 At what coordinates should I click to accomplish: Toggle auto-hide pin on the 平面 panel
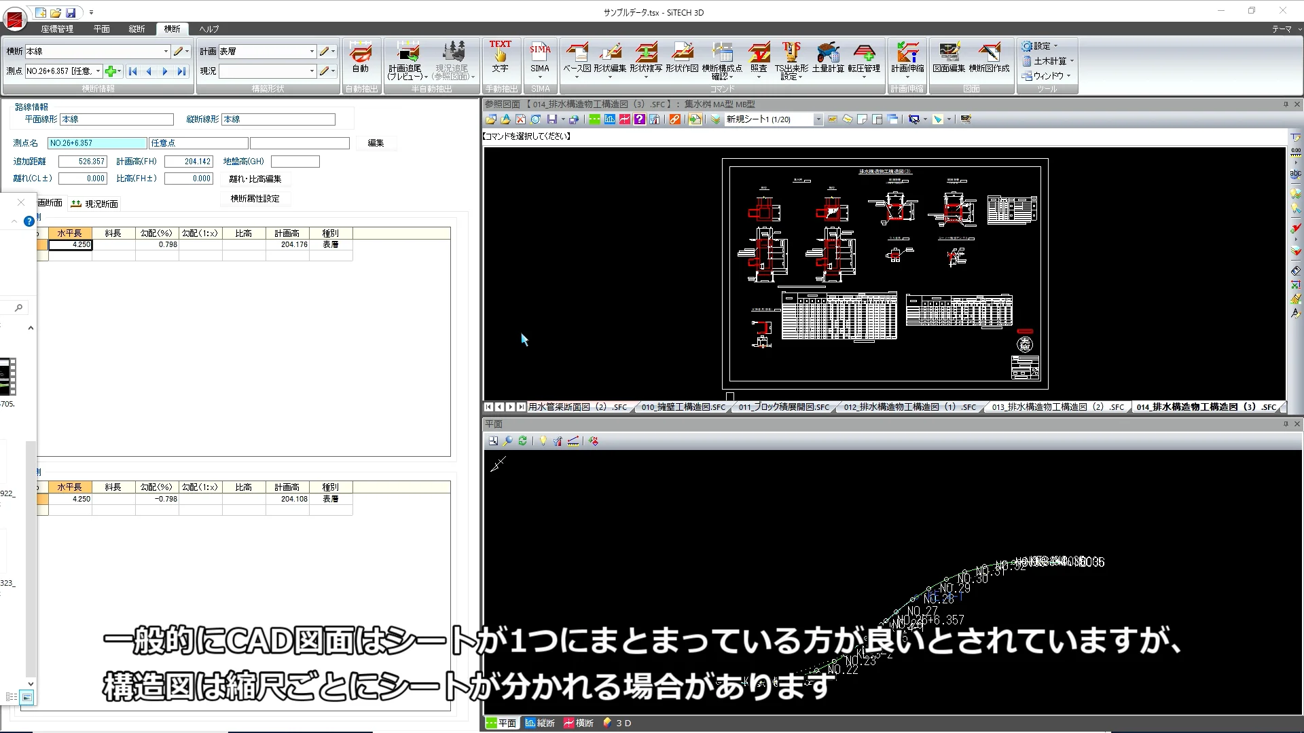tap(1285, 424)
